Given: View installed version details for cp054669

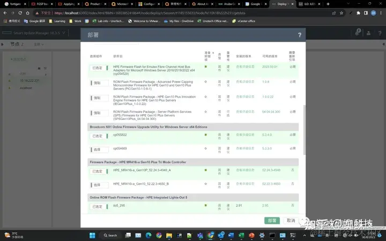Looking at the screenshot, I should (x=245, y=148).
